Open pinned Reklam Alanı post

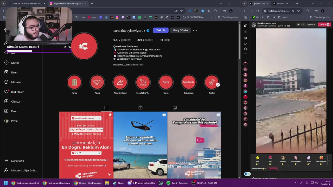coord(86,145)
